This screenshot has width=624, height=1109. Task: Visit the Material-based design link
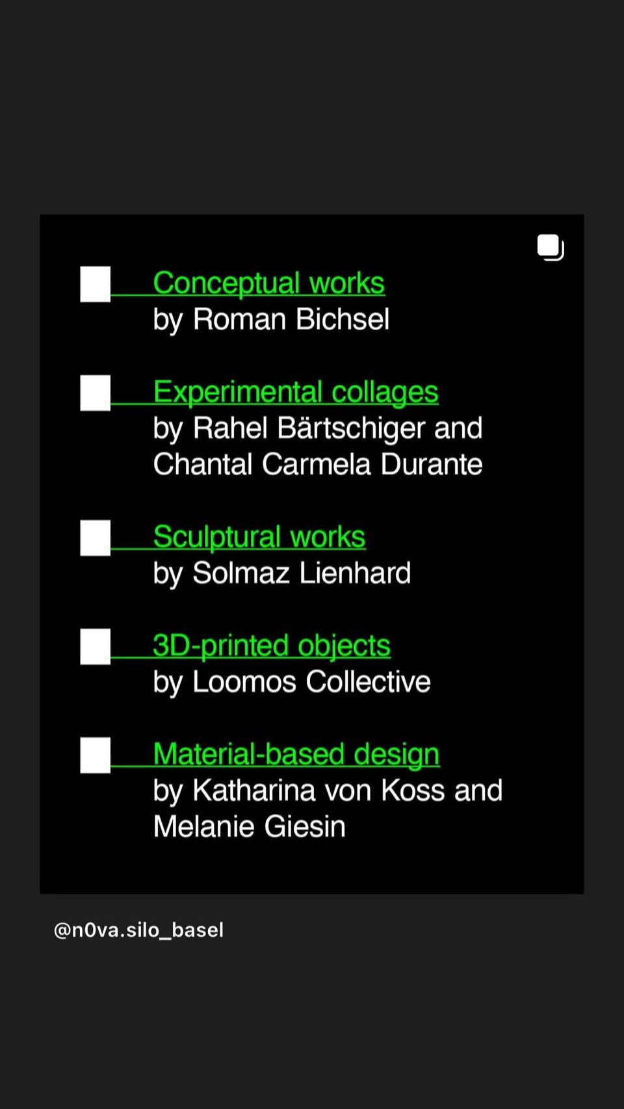[x=296, y=754]
